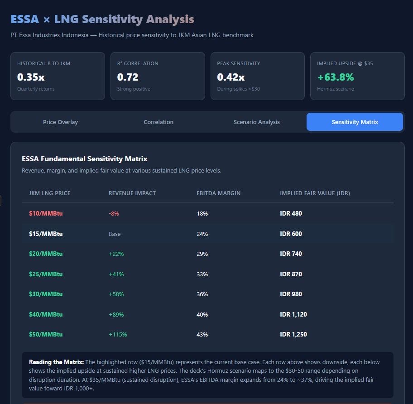This screenshot has width=413, height=404.
Task: Click the 18% EBITDA margin cell
Action: point(202,214)
